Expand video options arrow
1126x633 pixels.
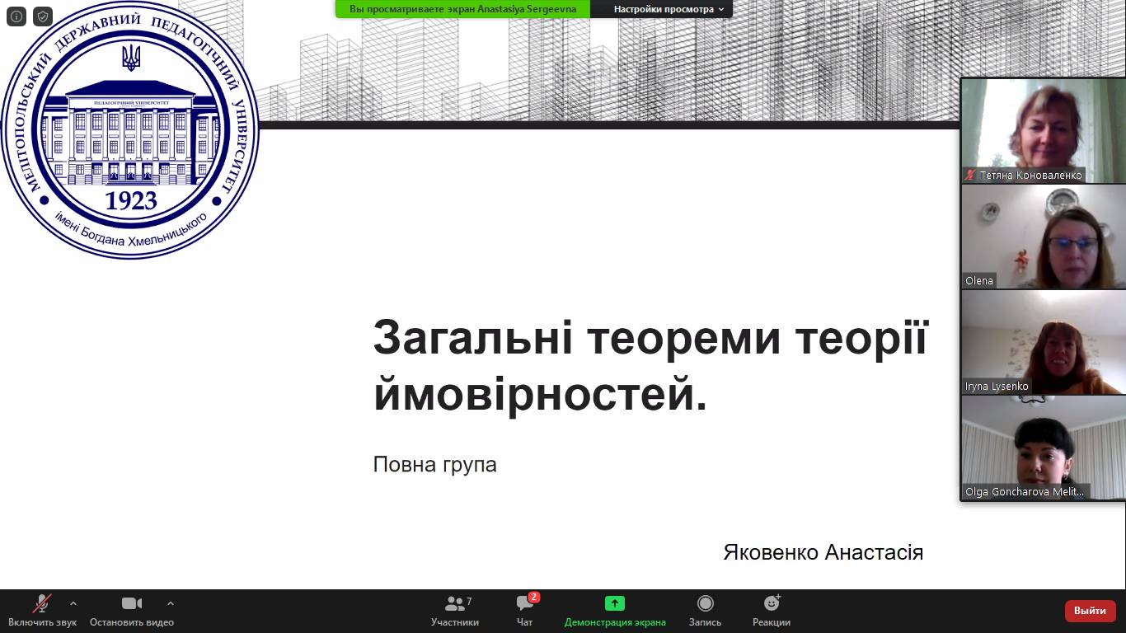[x=171, y=603]
